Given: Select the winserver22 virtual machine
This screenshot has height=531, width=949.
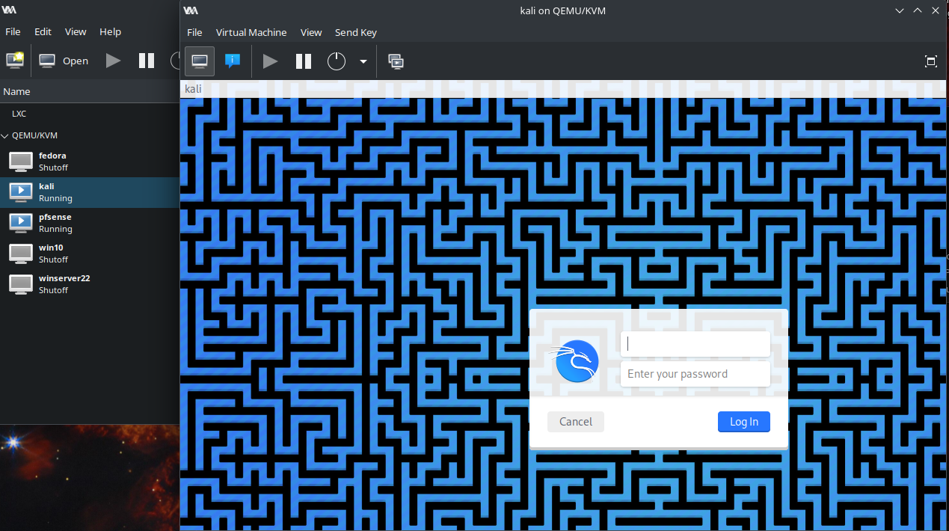Looking at the screenshot, I should pos(64,283).
